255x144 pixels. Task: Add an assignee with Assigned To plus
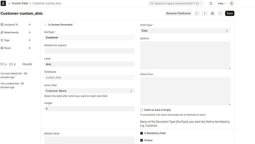(30, 25)
